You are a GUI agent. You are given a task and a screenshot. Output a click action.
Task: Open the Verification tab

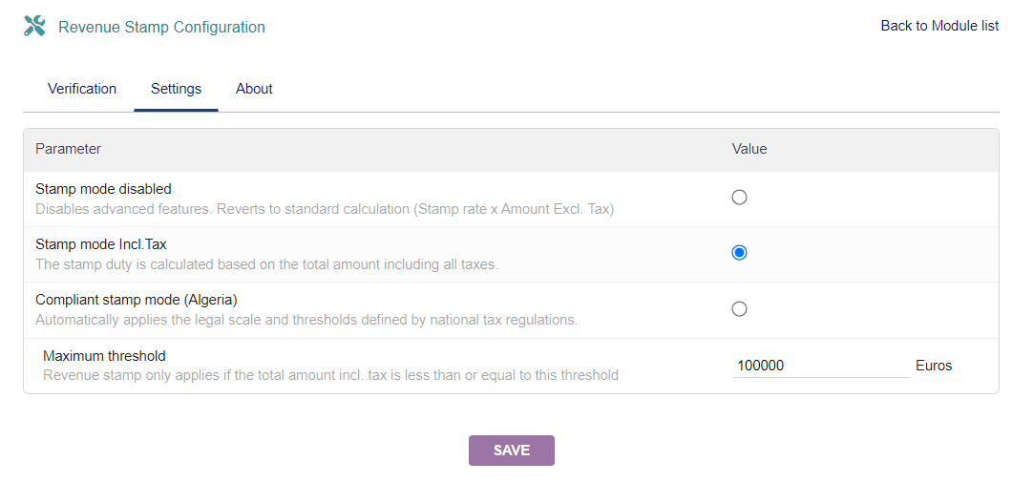click(82, 89)
